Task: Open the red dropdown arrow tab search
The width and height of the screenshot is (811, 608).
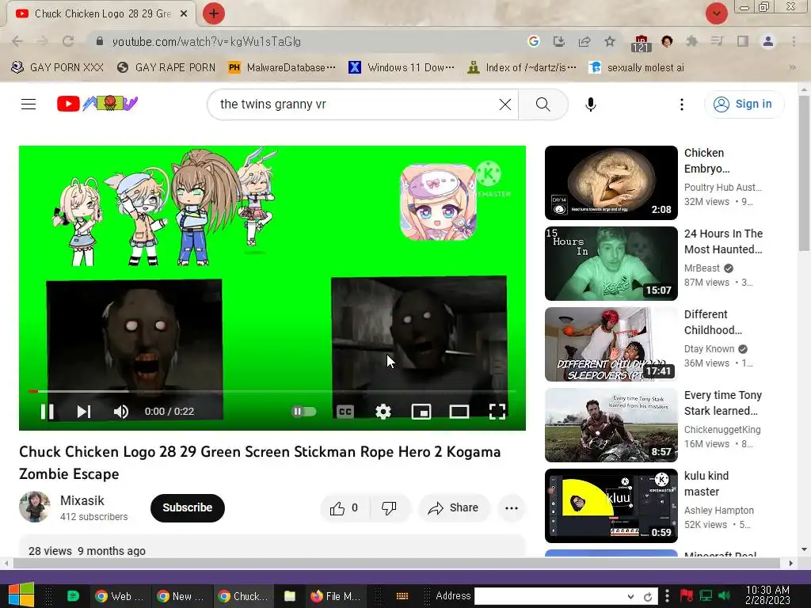Action: point(716,13)
